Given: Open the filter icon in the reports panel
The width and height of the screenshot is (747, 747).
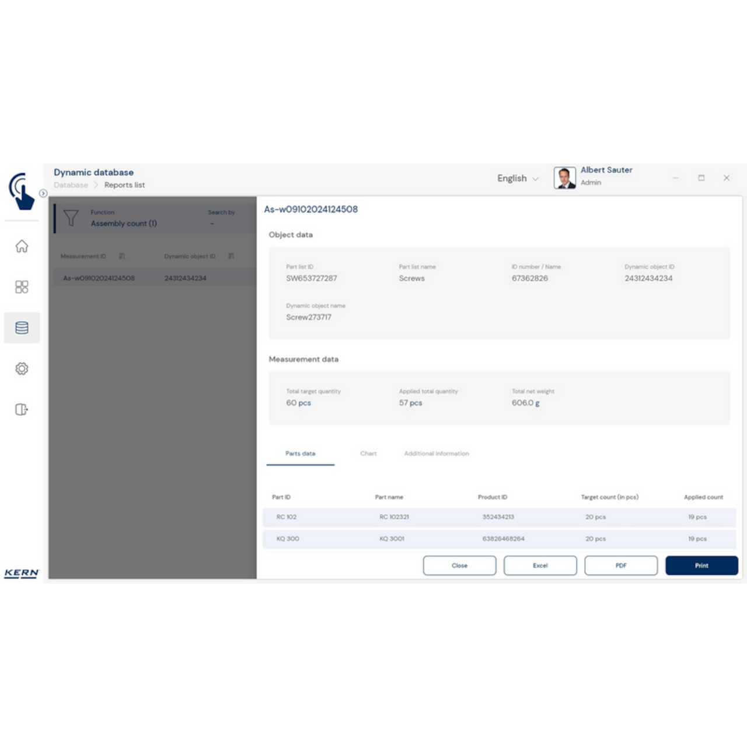Looking at the screenshot, I should [x=71, y=218].
